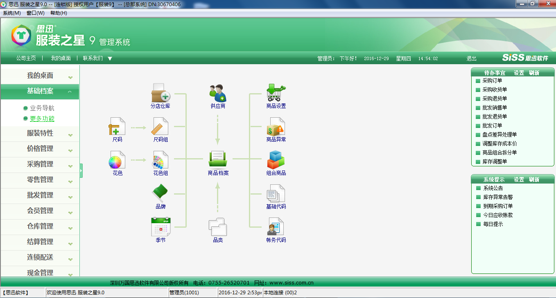Click 刷新 in 待办事宜 panel header
Viewport: 556px width, 298px height.
pyautogui.click(x=534, y=73)
